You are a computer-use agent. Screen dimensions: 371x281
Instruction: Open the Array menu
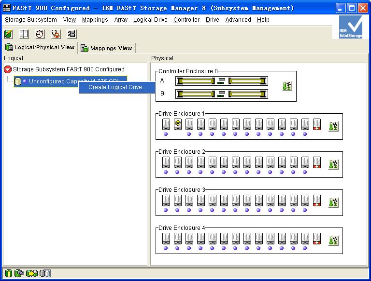(121, 20)
